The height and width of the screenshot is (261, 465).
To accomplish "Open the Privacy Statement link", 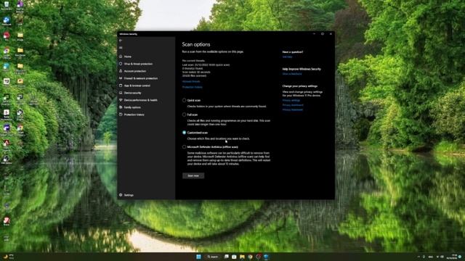I will click(x=293, y=109).
